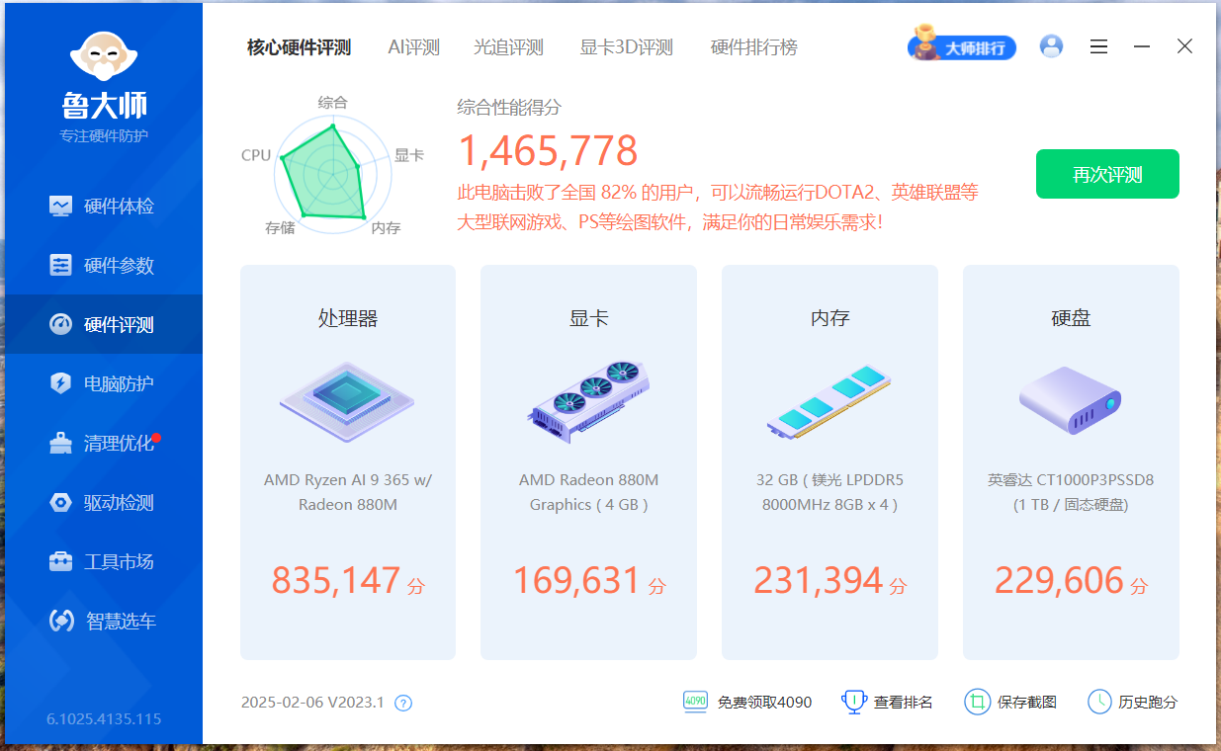Switch to 光追评测 tab
The image size is (1221, 751).
[509, 46]
